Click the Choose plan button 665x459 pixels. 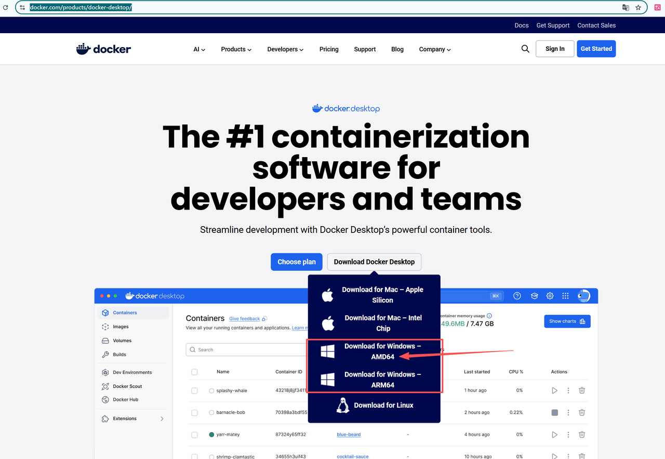[x=297, y=262]
